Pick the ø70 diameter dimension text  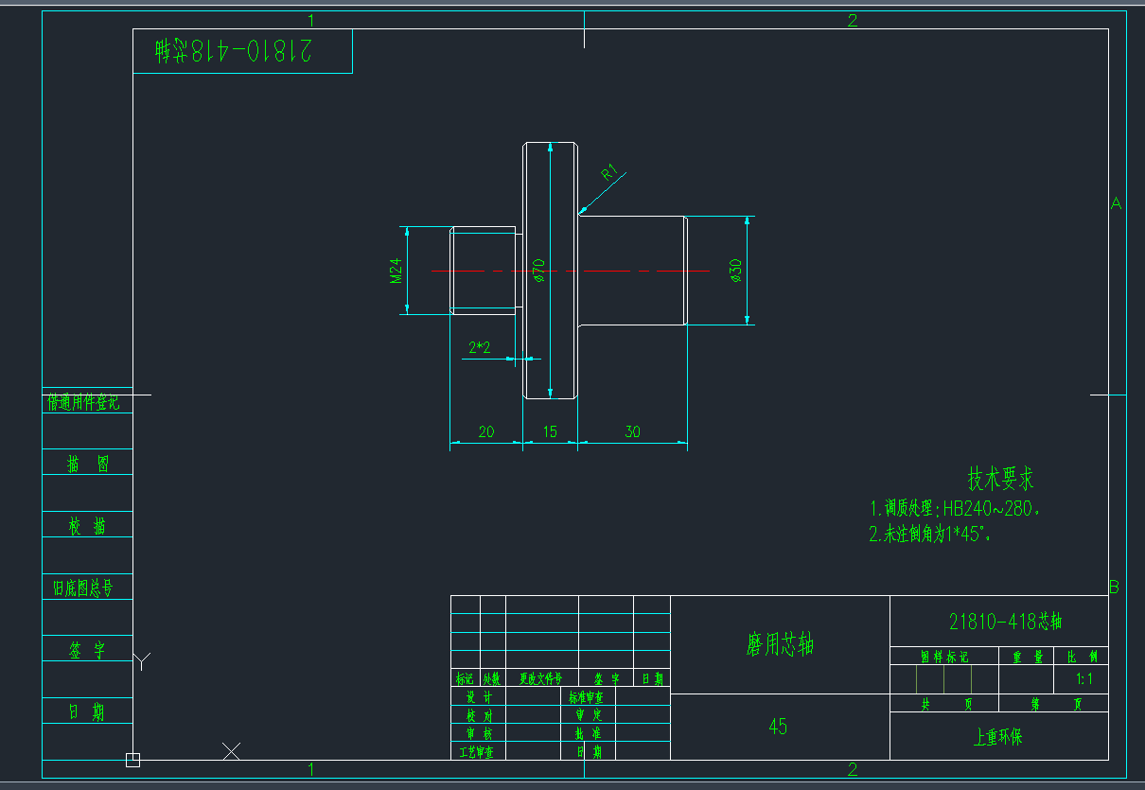539,271
